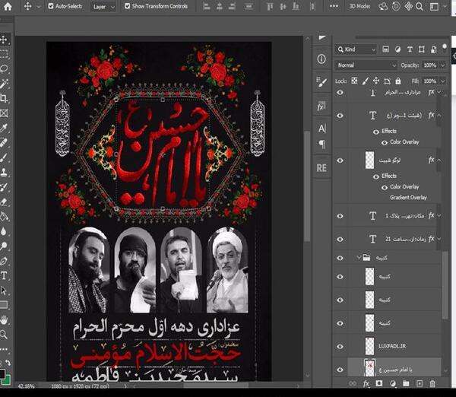Toggle the Auto-Select checkbox
Image resolution: width=456 pixels, height=397 pixels.
click(x=51, y=6)
